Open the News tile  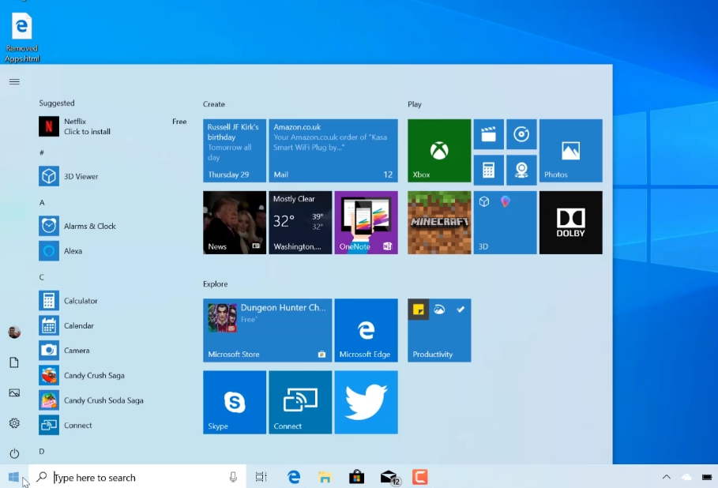[235, 223]
